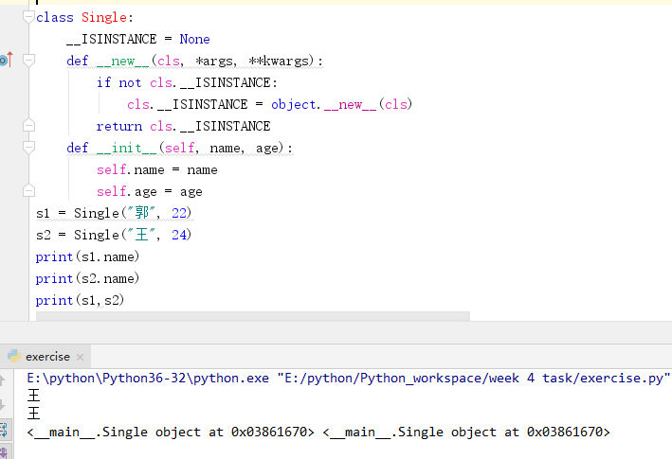Click the editor horizontal scrollbar
The image size is (672, 459).
click(x=253, y=316)
